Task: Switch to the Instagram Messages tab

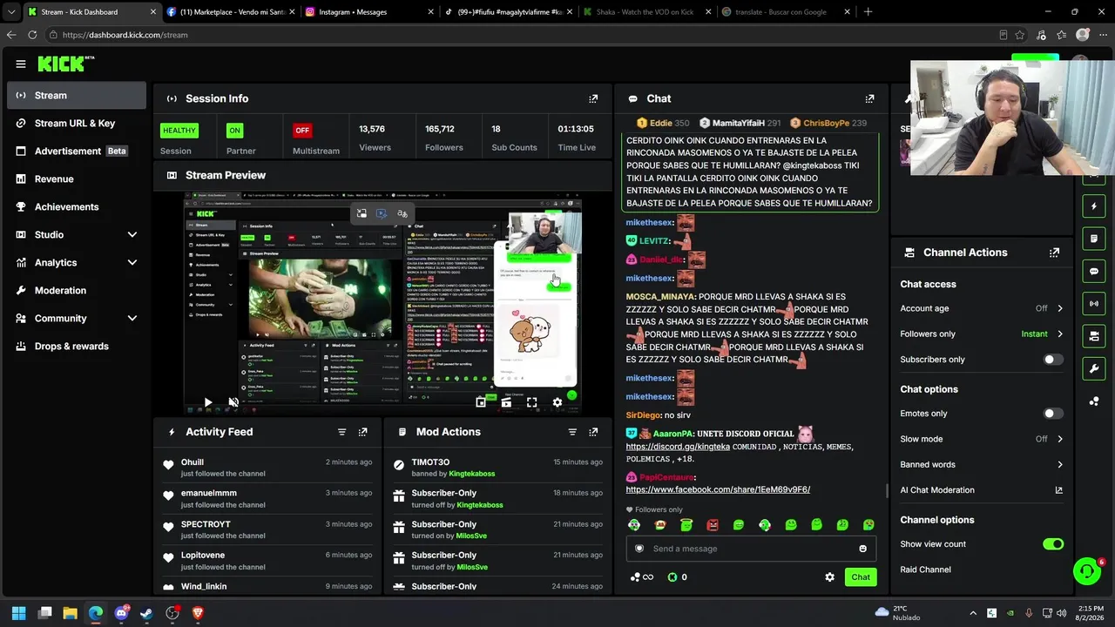Action: tap(369, 12)
